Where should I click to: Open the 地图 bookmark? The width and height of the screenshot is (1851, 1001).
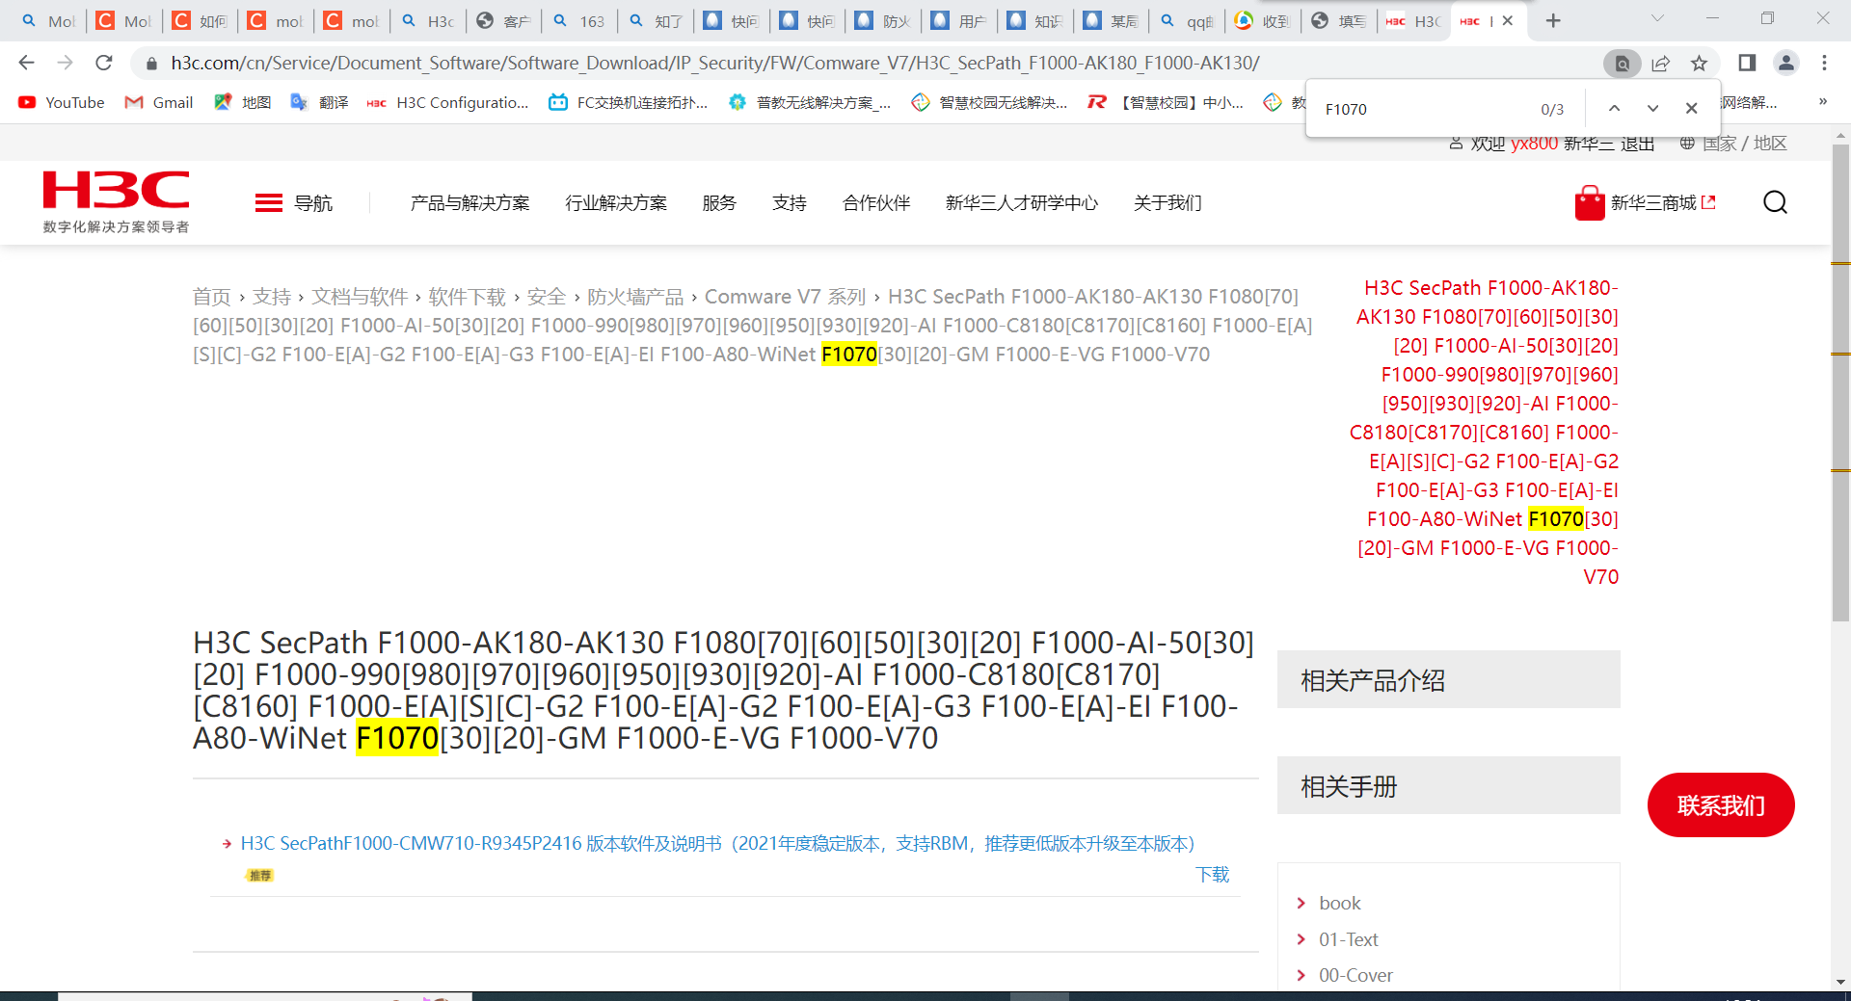(243, 102)
